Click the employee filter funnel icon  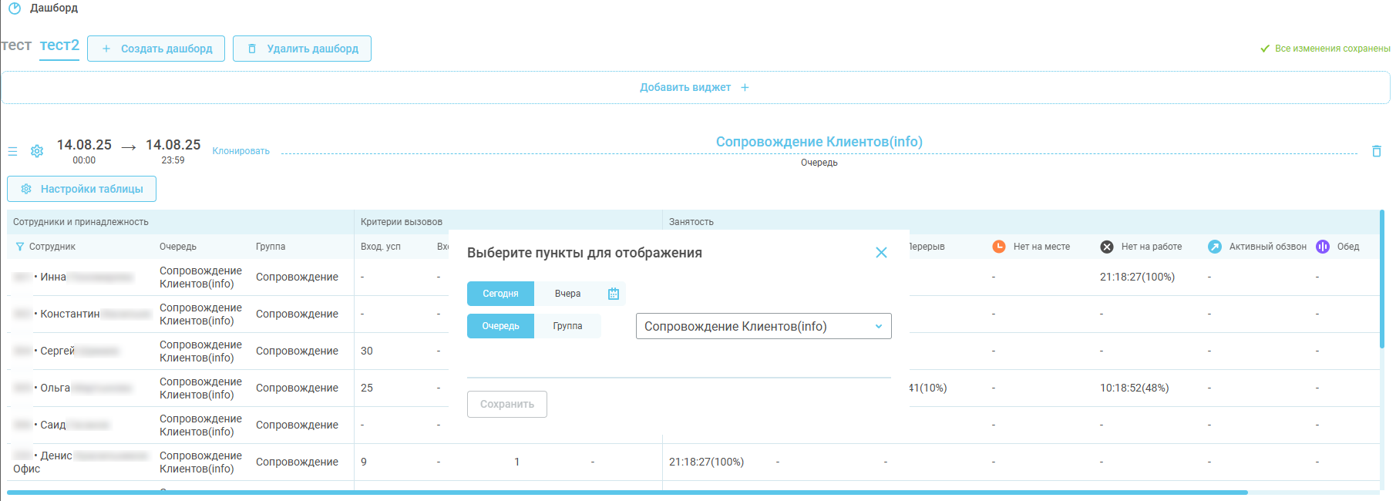pos(20,247)
